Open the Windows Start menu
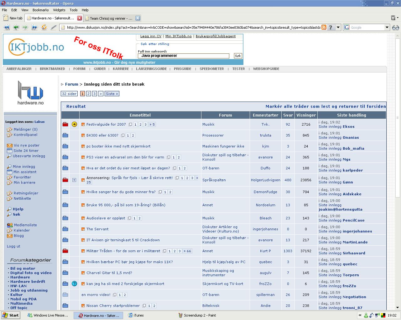 (x=11, y=315)
